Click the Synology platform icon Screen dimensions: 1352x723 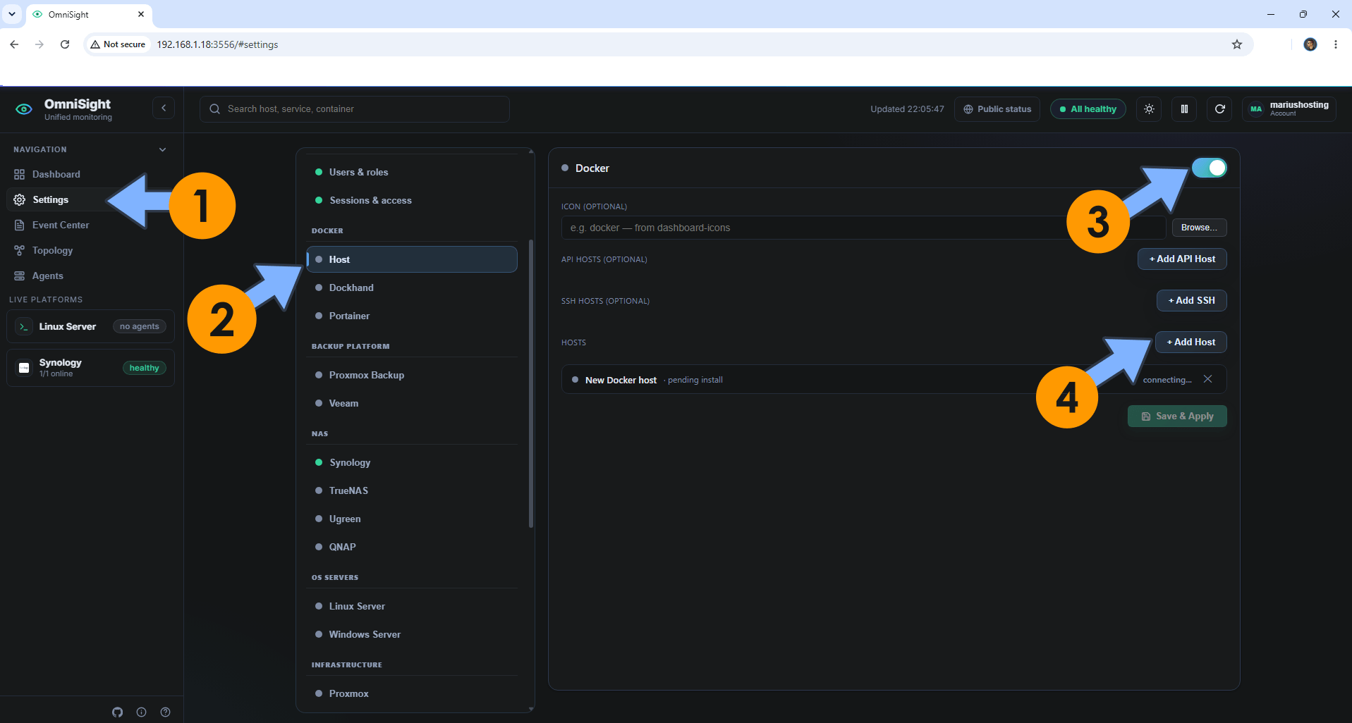24,368
